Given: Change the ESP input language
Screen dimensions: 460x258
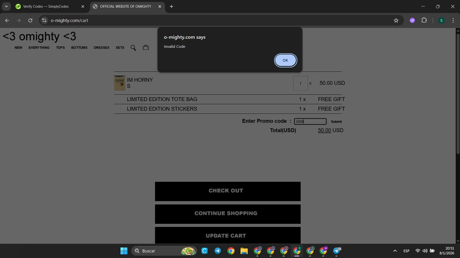Looking at the screenshot, I should (x=406, y=251).
